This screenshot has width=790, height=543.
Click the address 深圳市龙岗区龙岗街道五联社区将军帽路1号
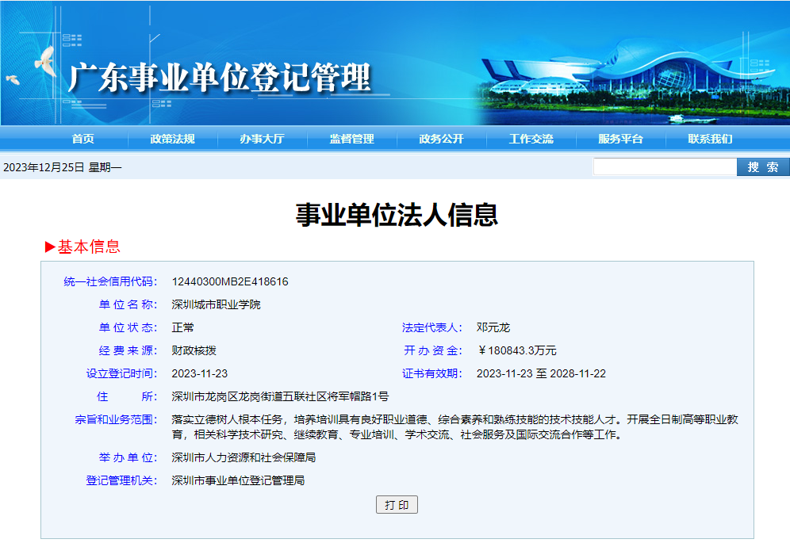[x=280, y=396]
